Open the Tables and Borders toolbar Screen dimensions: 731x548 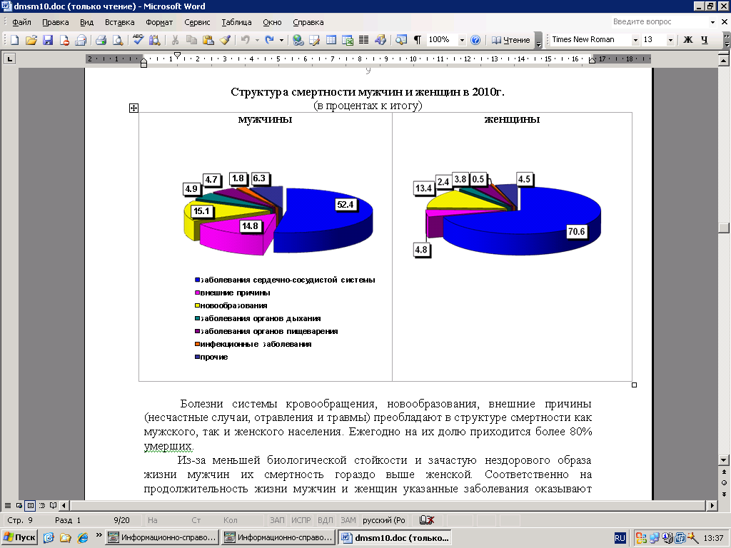click(x=314, y=40)
